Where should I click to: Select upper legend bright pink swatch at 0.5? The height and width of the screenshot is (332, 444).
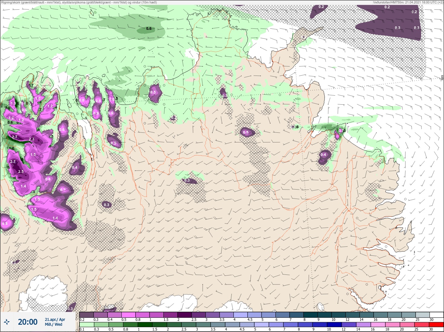[128, 315]
